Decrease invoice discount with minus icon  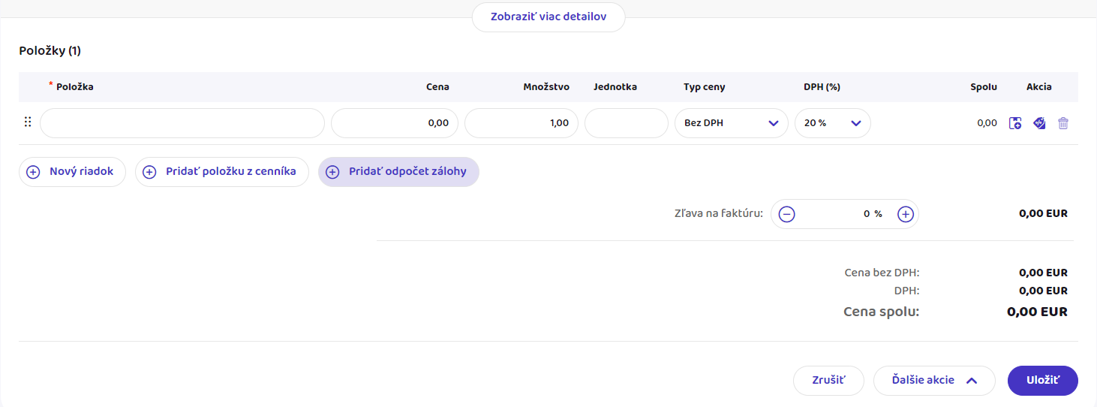tap(786, 214)
